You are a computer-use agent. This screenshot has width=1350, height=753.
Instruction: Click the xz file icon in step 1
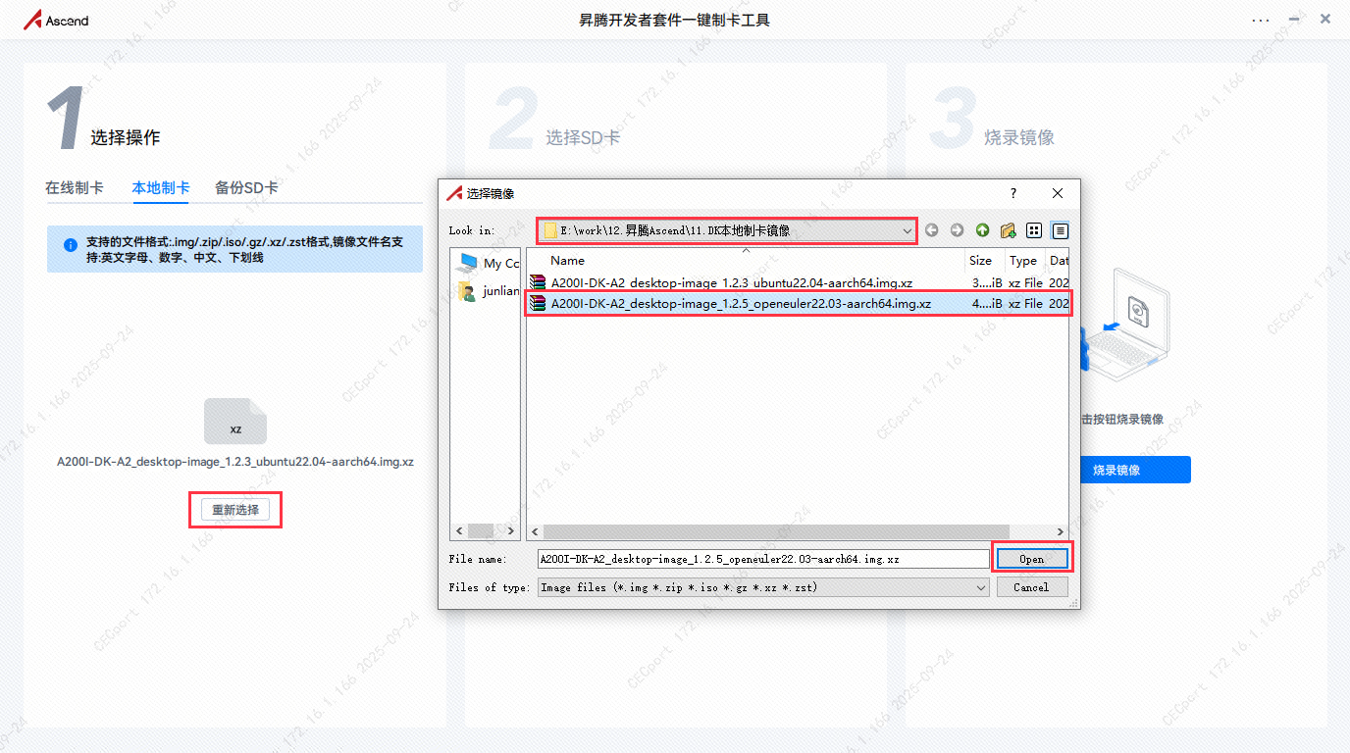click(235, 422)
